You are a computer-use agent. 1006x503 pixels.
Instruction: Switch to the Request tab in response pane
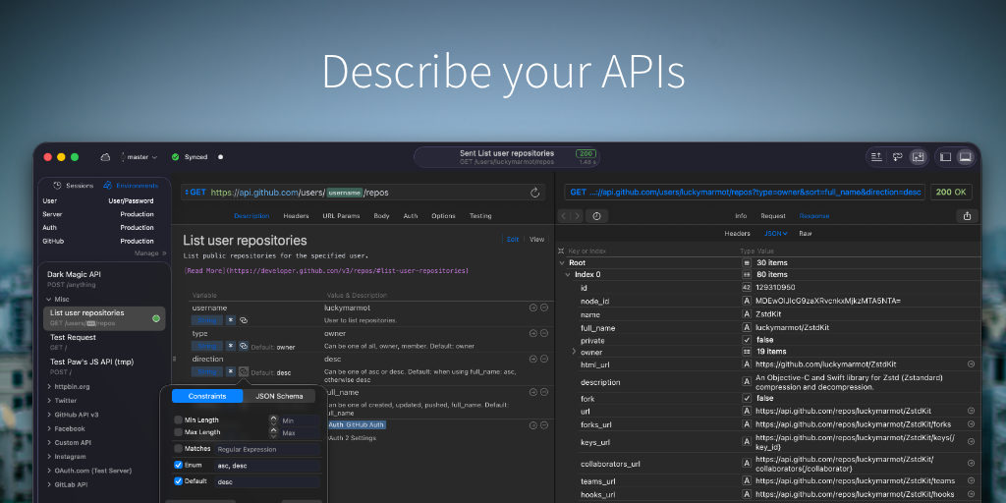pyautogui.click(x=773, y=216)
